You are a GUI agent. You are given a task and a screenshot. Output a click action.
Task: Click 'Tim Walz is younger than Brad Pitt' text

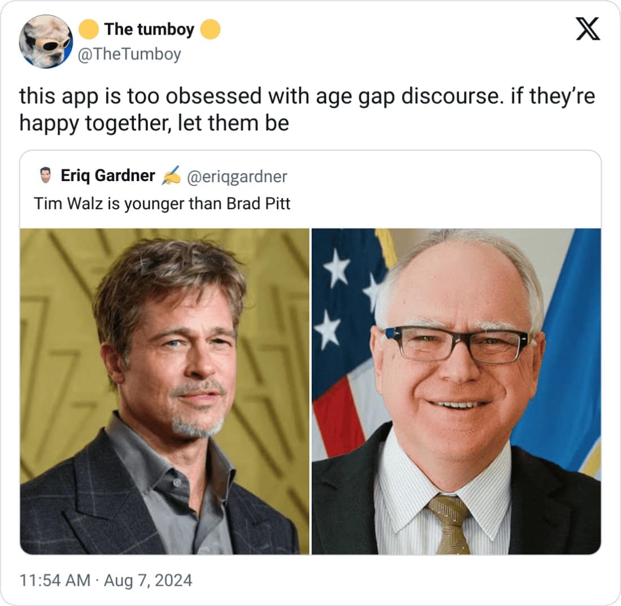click(x=162, y=203)
